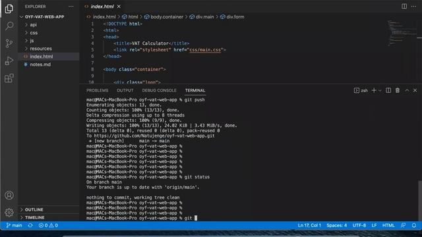Synchronize changes icon in status bar

pos(30,225)
